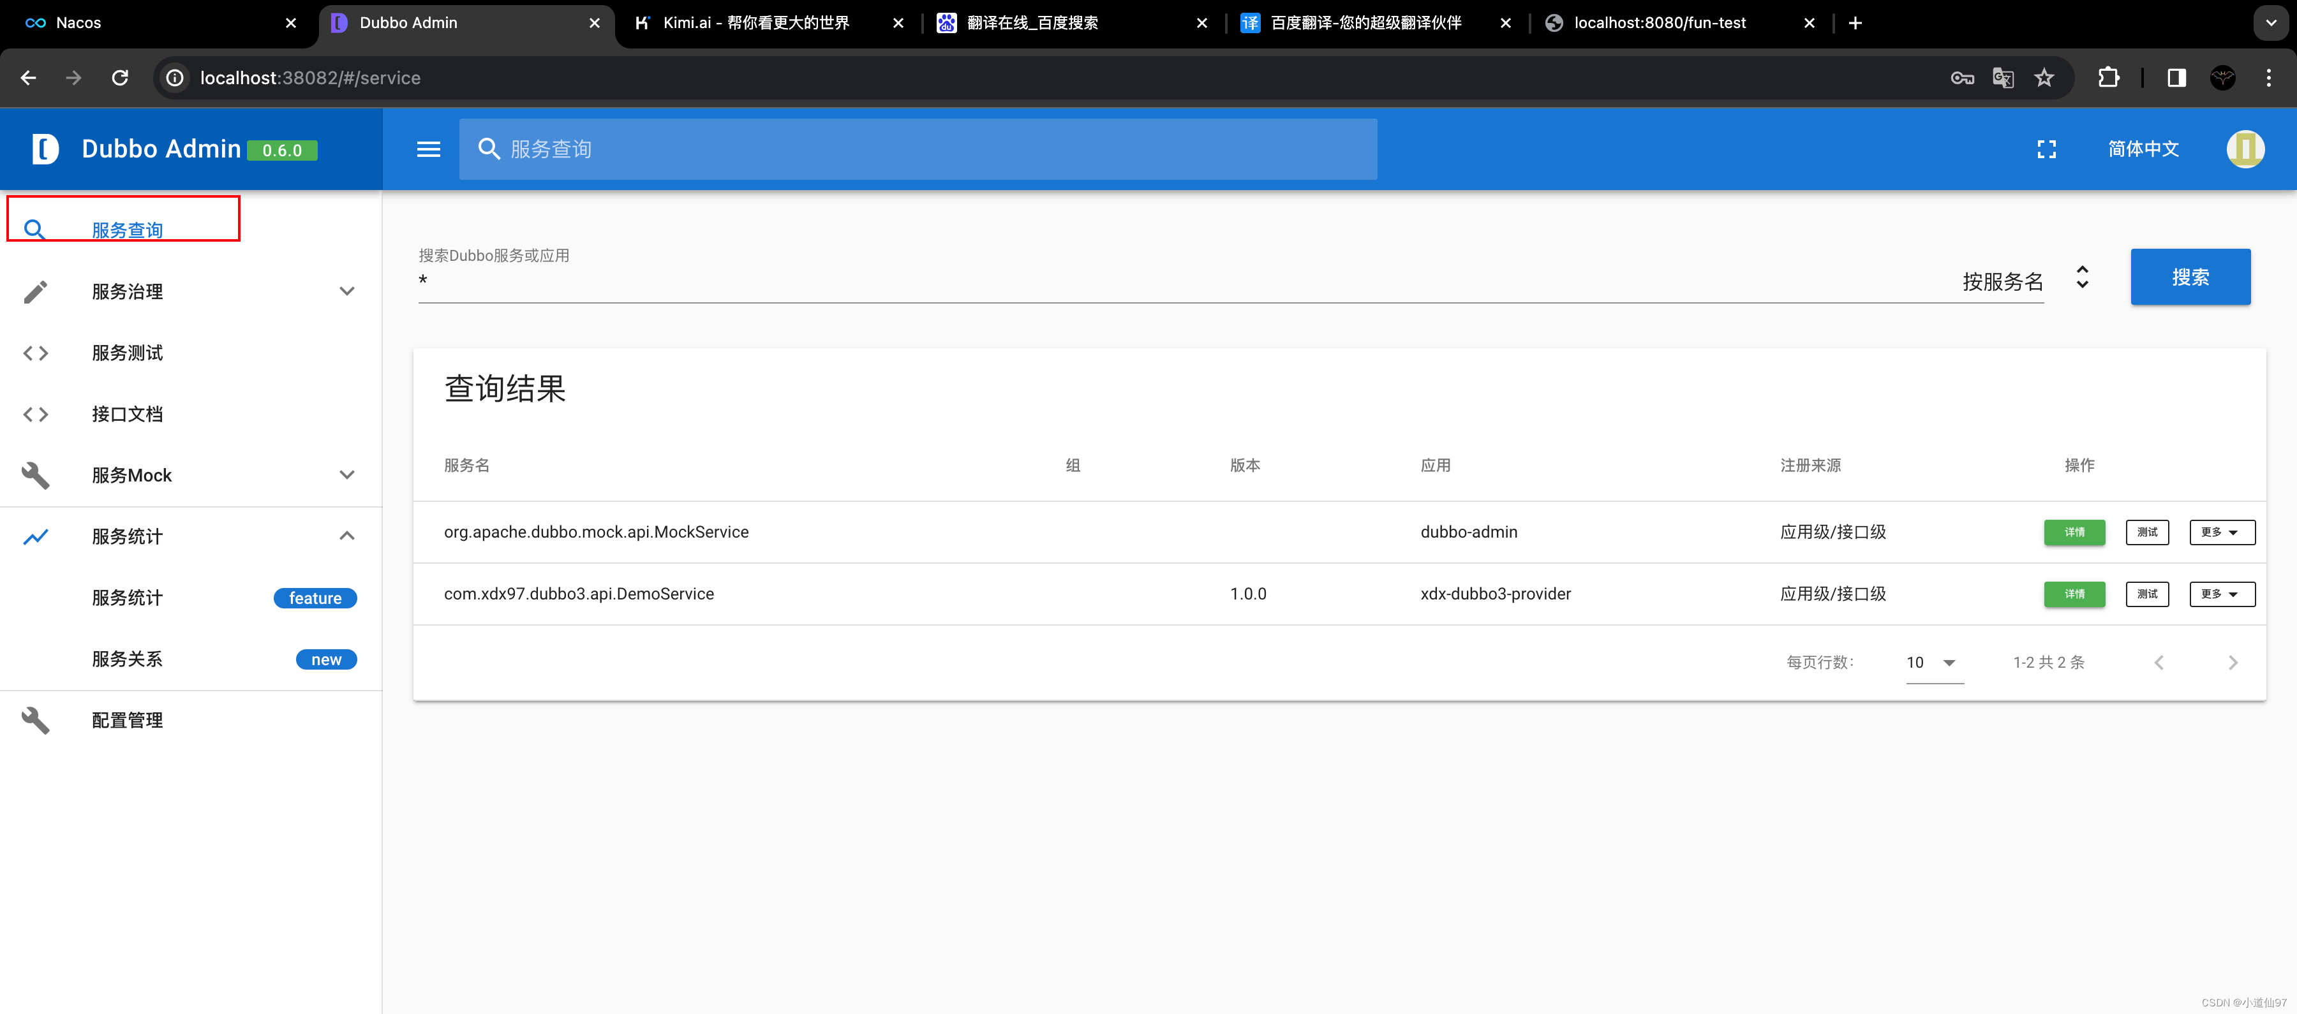Expand the 服务Mock menu chevron
Image resolution: width=2297 pixels, height=1014 pixels.
click(347, 475)
